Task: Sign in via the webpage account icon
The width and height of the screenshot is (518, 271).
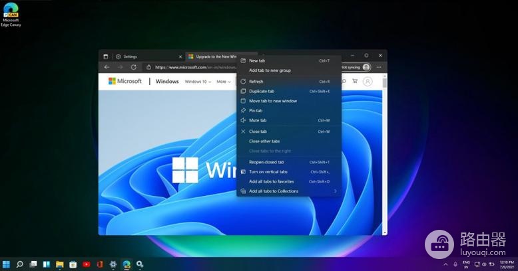Action: (368, 82)
